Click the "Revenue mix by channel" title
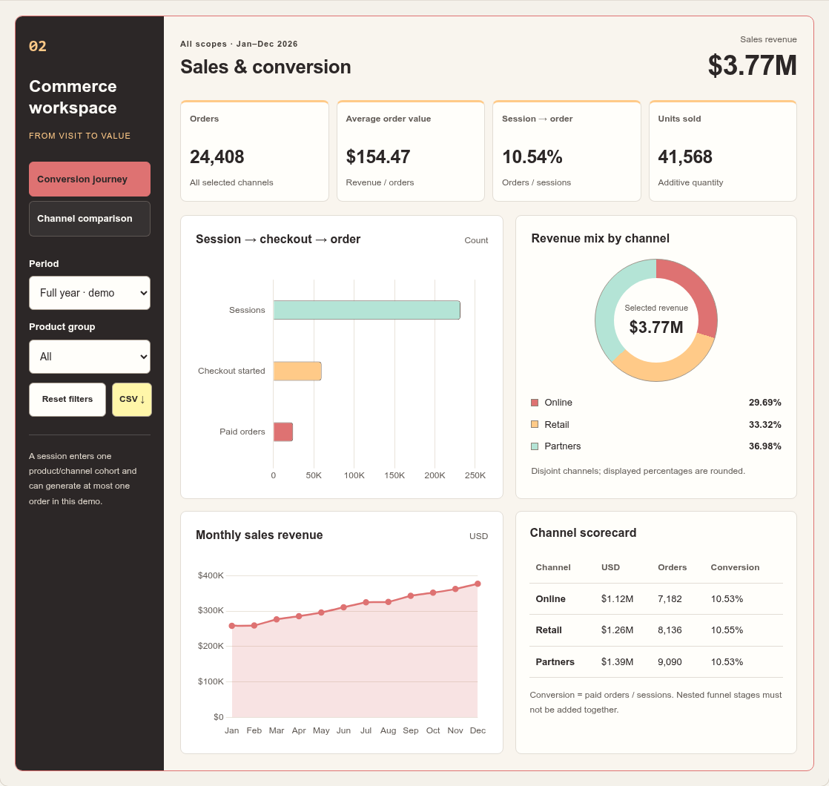The width and height of the screenshot is (829, 786). pos(600,238)
